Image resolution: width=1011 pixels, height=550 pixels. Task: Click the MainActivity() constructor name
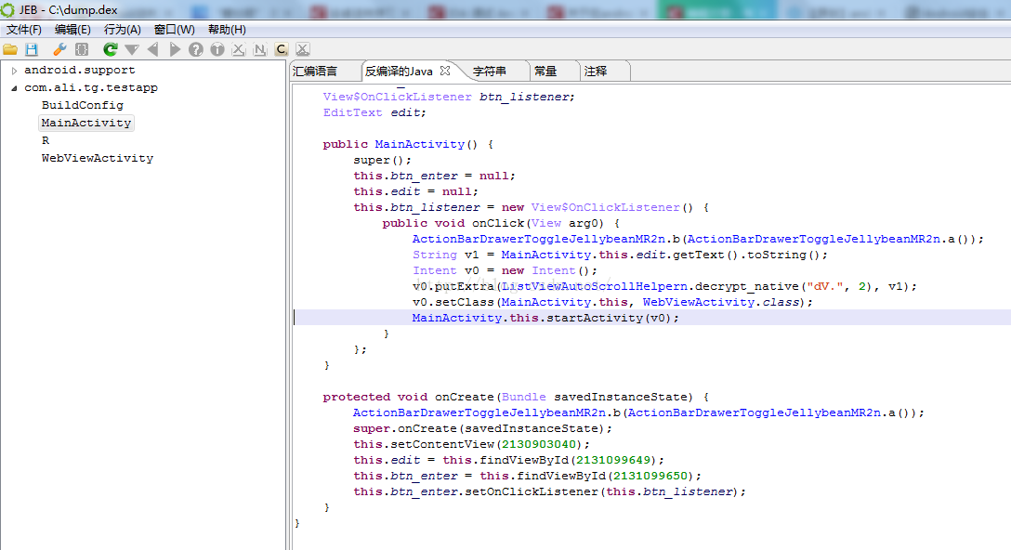[420, 144]
